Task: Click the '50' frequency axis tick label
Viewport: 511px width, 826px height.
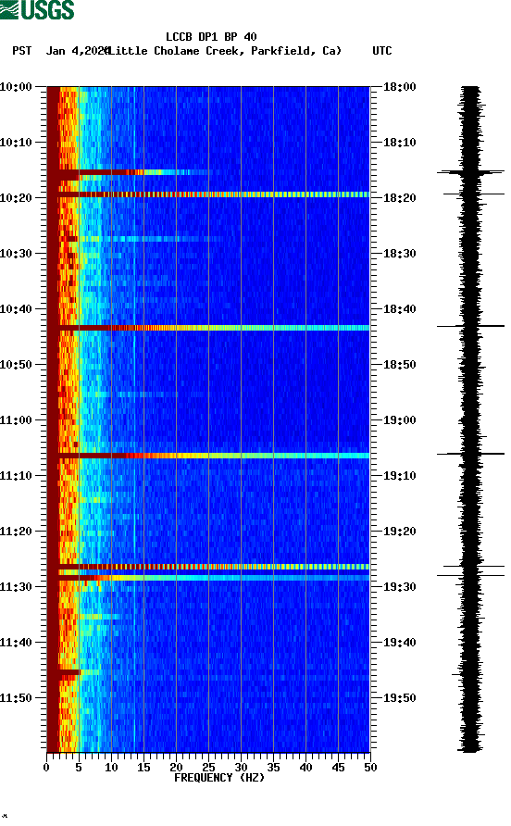Action: (x=370, y=768)
